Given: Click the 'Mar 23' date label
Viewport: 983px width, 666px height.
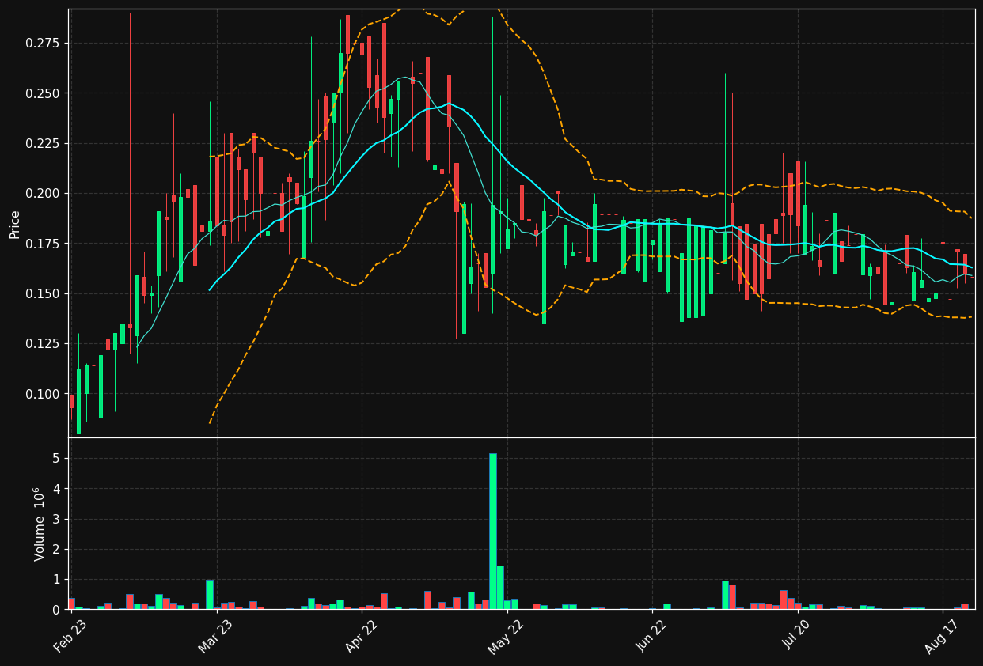Looking at the screenshot, I should pos(214,635).
